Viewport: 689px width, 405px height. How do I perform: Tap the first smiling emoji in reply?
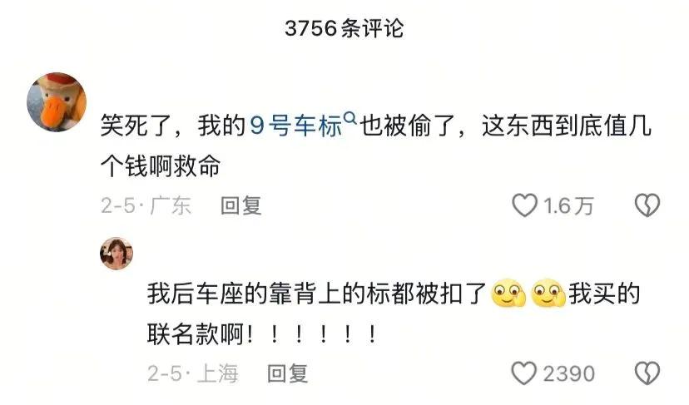(508, 294)
